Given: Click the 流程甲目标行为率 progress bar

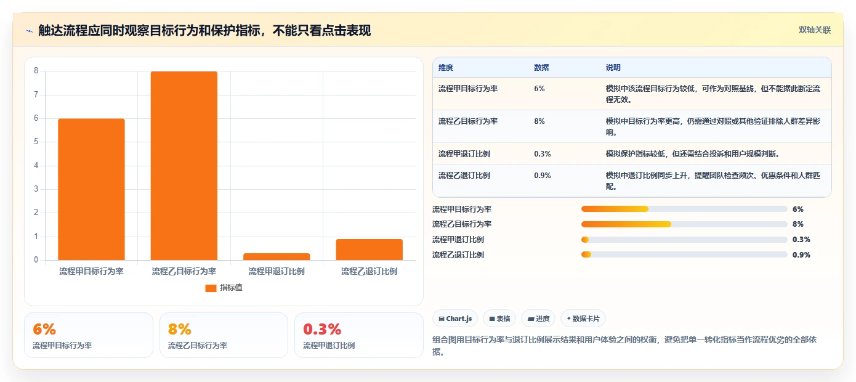Looking at the screenshot, I should click(684, 209).
